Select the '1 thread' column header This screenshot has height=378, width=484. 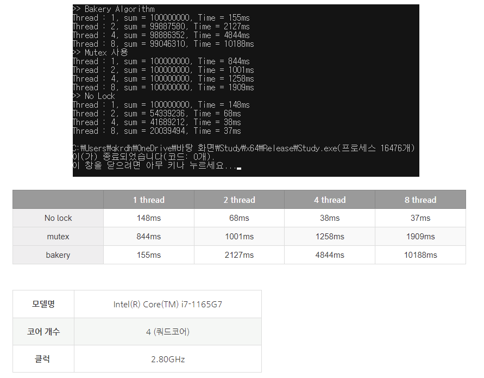pos(149,200)
